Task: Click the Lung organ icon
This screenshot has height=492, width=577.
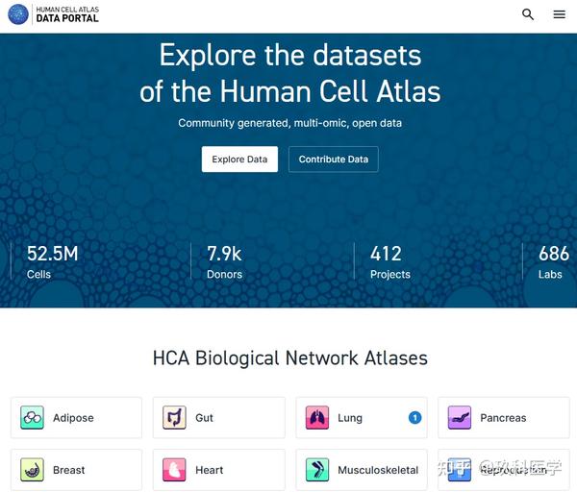Action: pyautogui.click(x=317, y=418)
